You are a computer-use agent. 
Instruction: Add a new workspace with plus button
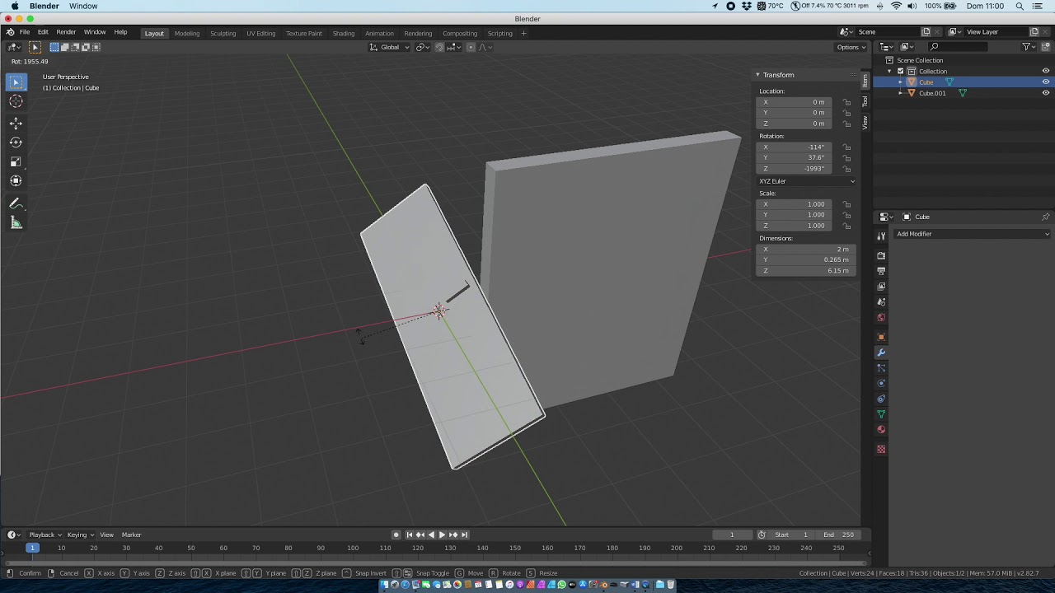[x=523, y=34]
